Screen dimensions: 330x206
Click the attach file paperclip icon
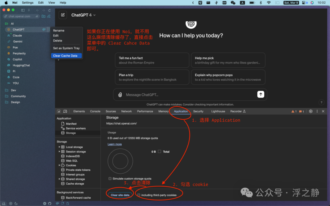click(120, 95)
